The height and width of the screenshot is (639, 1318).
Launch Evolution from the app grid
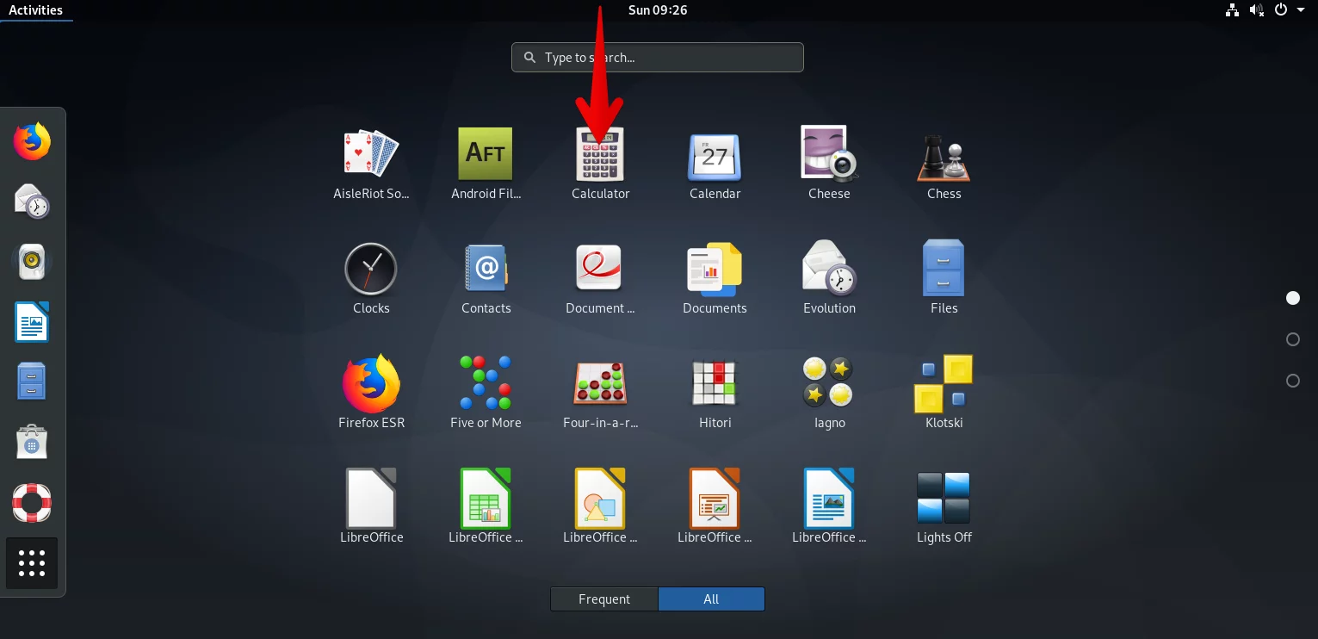(x=829, y=269)
